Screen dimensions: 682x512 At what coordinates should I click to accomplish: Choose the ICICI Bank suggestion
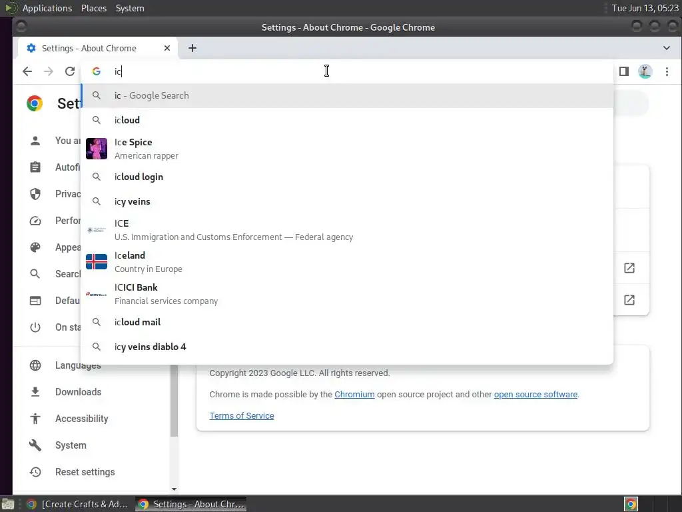coord(347,294)
